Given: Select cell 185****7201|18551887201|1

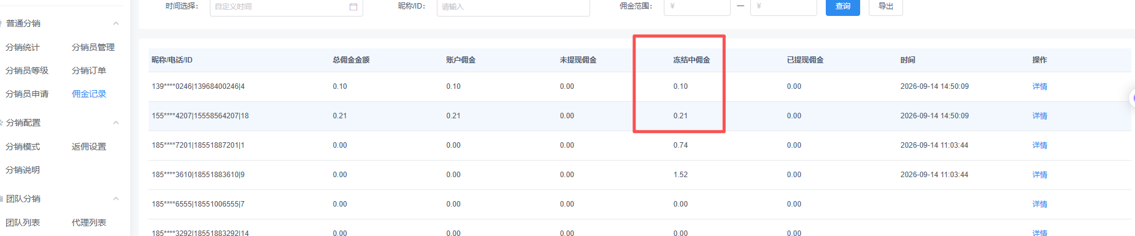Looking at the screenshot, I should [x=198, y=145].
